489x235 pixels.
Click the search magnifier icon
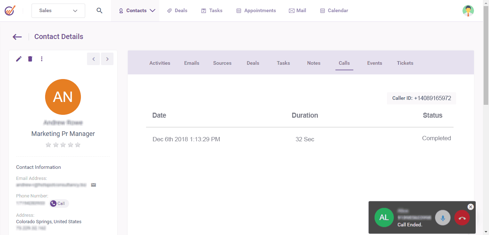pos(100,11)
